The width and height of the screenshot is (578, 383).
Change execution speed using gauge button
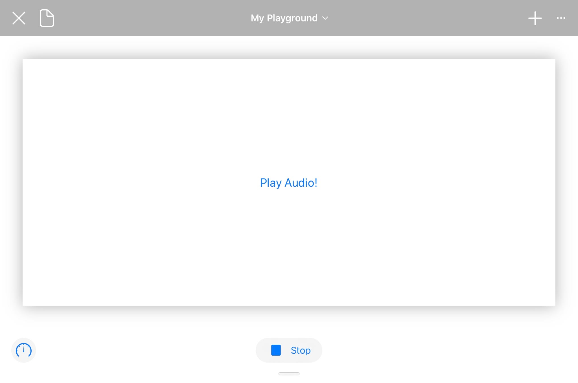(24, 350)
